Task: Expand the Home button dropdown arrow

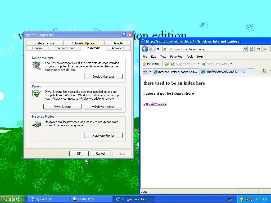Action: [269, 71]
